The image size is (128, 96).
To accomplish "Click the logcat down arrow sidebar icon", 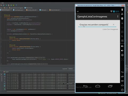I will (x=5, y=81).
